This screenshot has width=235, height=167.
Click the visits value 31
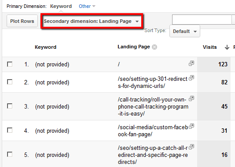point(224,131)
